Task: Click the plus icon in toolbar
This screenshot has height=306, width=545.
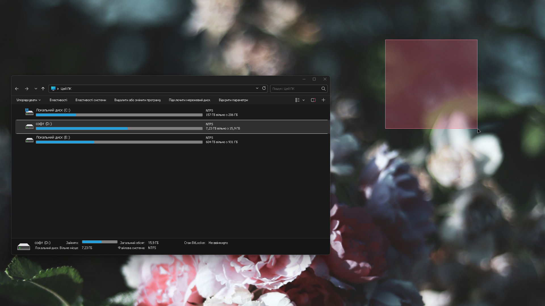Action: [x=323, y=100]
